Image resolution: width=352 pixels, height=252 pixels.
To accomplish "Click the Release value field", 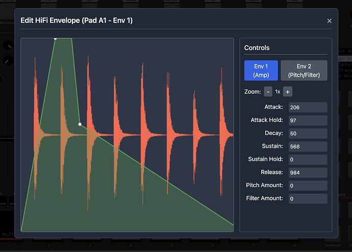I will 308,173.
